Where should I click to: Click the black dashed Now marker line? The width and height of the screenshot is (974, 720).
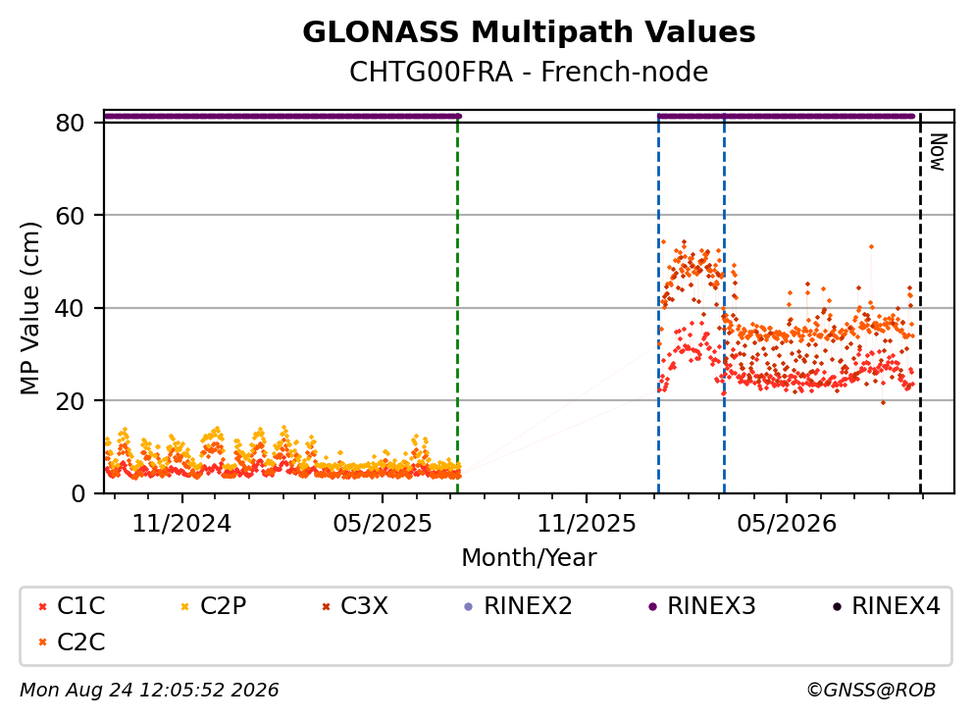[x=921, y=304]
